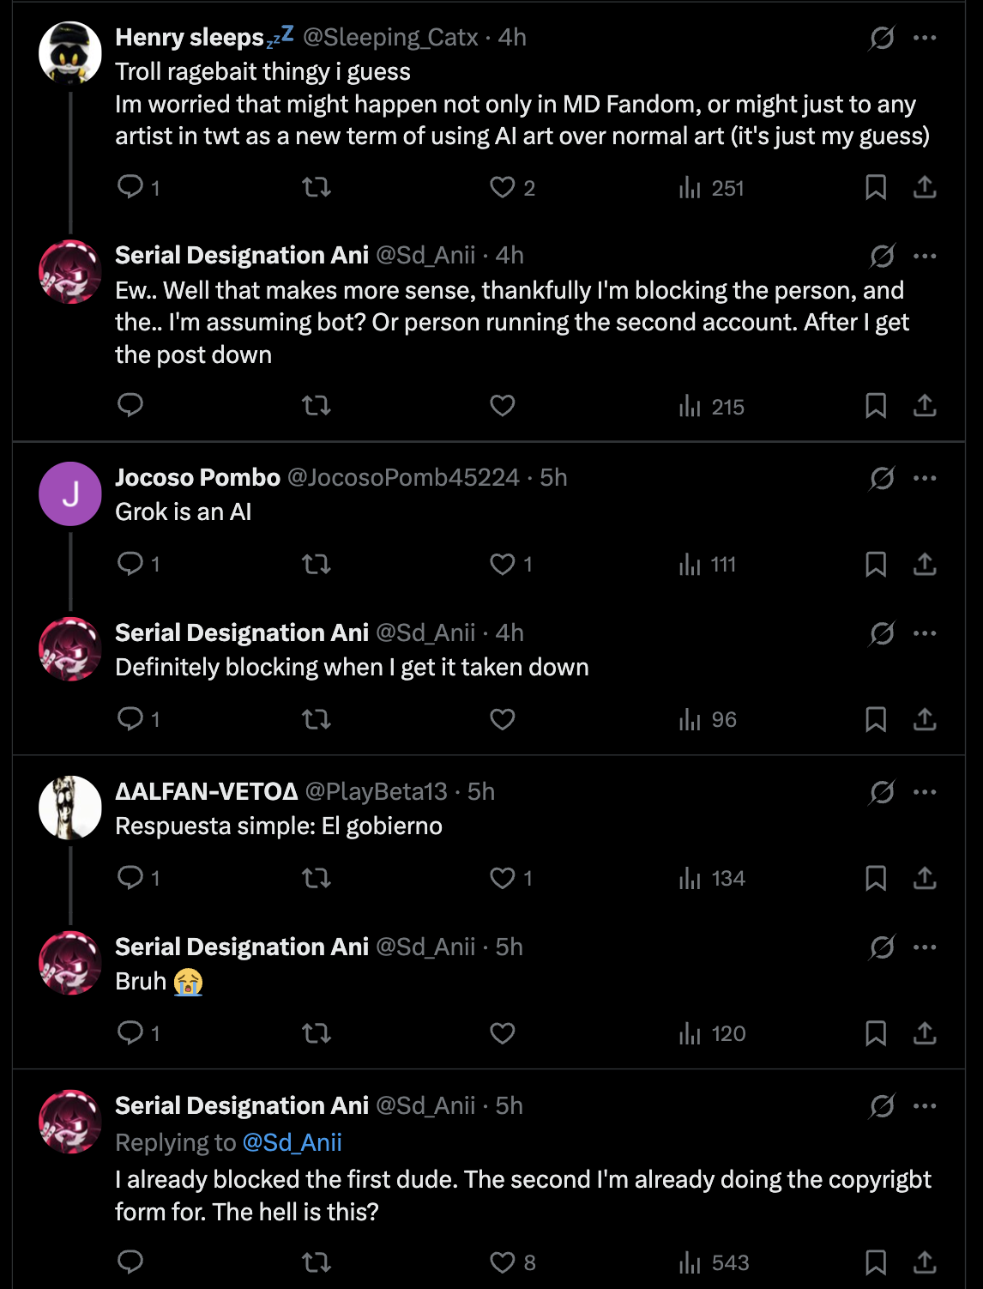This screenshot has height=1289, width=983.
Task: Open more options on ALFAN-VETO's tweet
Action: 925,792
